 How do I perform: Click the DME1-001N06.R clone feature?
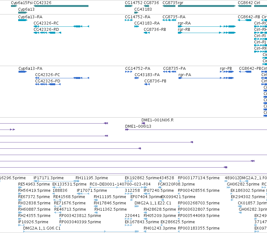[143, 123]
